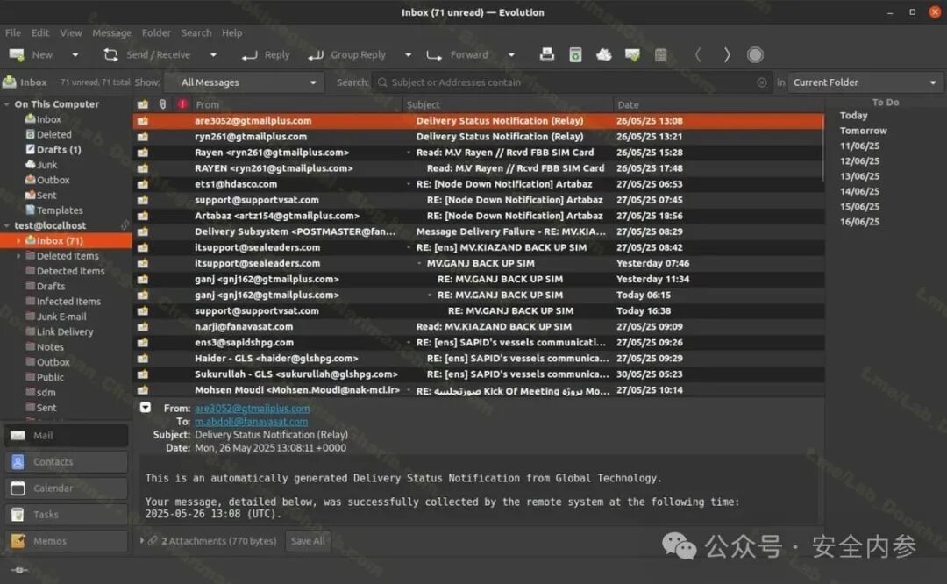The width and height of the screenshot is (947, 584).
Task: Open Group Reply dropdown arrow
Action: pos(409,55)
